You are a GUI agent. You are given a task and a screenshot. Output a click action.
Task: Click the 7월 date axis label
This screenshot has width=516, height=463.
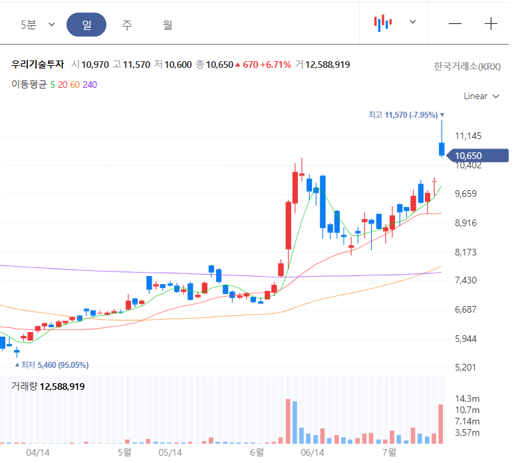389,452
